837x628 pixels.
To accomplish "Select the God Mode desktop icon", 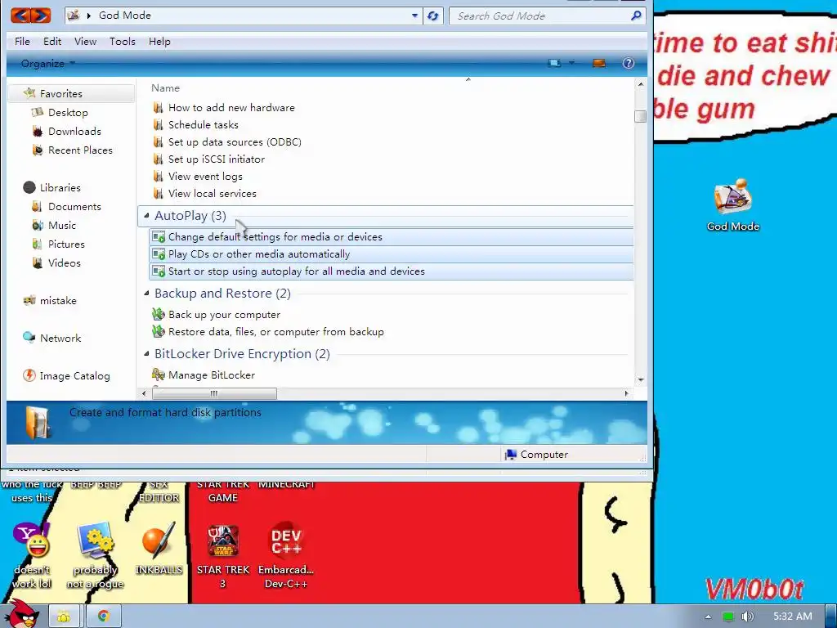I will [x=732, y=205].
